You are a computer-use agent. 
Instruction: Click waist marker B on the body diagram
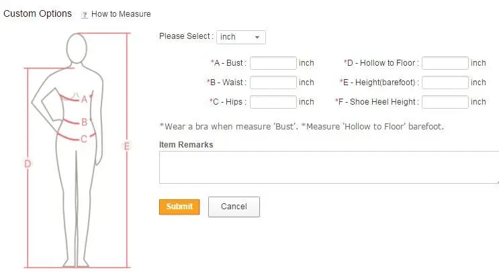click(x=84, y=122)
